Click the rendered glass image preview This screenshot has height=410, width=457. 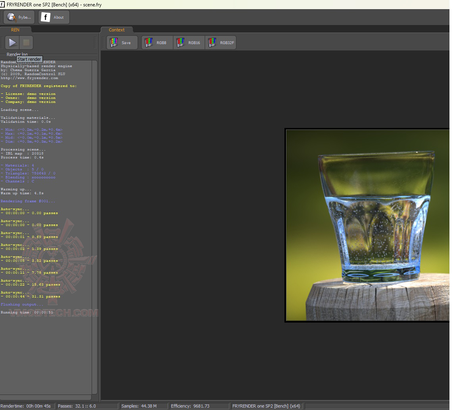(x=367, y=225)
